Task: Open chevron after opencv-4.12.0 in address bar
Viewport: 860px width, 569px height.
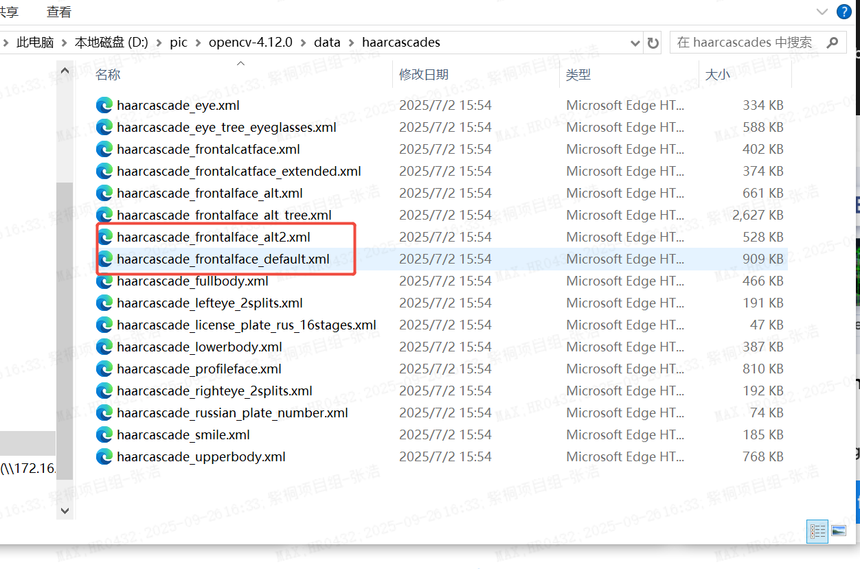Action: coord(303,43)
